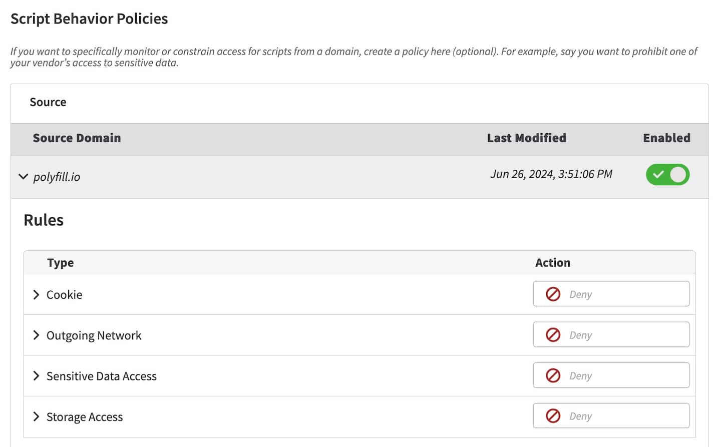Click the red deny icon in Cookie row
Image resolution: width=721 pixels, height=447 pixels.
(553, 294)
